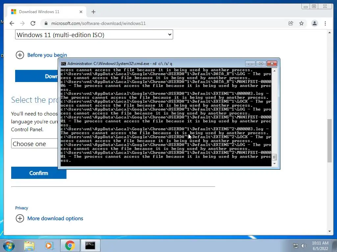Share this page using the share icon
Screen dimensions: 337x252
coord(291,23)
